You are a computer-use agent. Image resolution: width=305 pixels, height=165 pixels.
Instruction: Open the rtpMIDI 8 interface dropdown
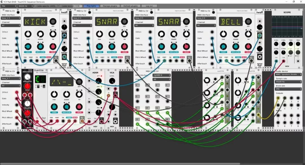pos(162,75)
